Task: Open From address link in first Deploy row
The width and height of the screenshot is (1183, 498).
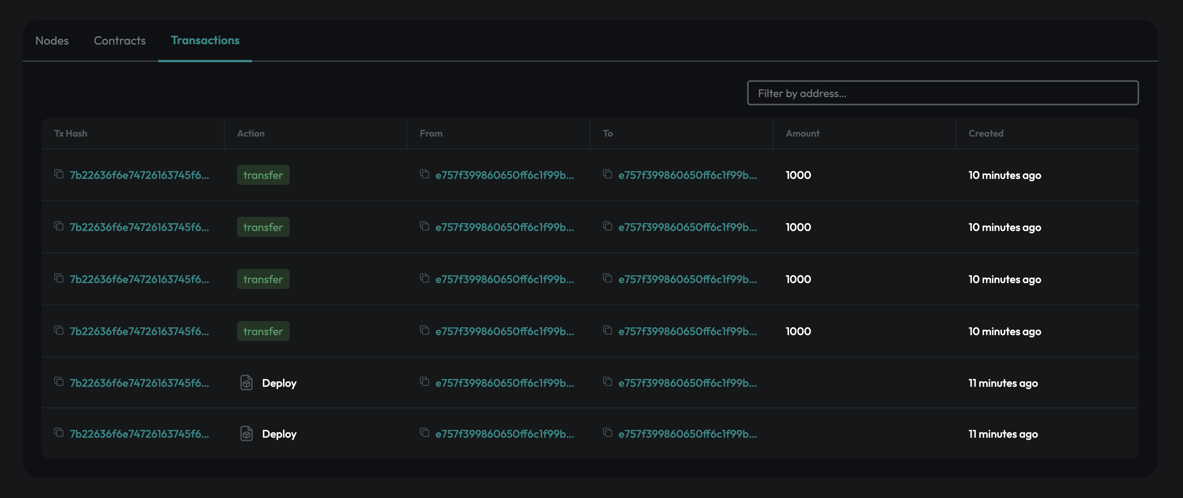Action: coord(505,383)
